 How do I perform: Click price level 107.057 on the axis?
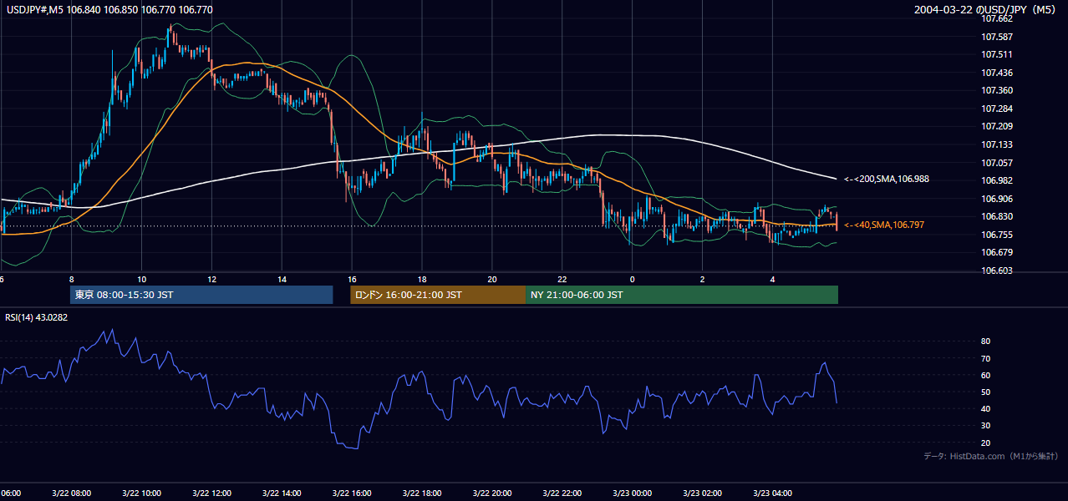click(x=996, y=162)
